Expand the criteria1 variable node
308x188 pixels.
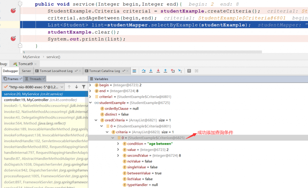(x=90, y=97)
